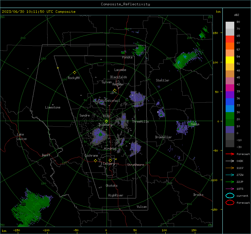Screen dimensions: 251x234
Task: Click the Sylvan label
Action: [x=107, y=82]
